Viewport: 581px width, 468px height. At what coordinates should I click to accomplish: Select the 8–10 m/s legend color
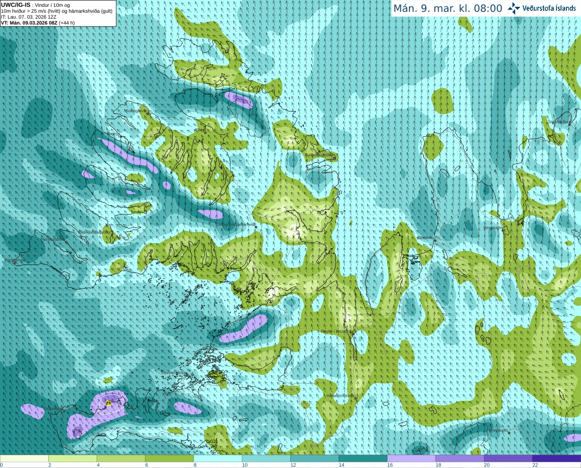[x=218, y=458]
